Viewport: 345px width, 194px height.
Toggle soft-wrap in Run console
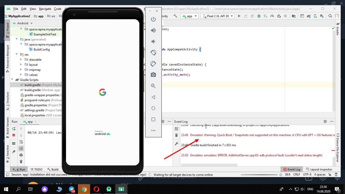pyautogui.click(x=21, y=142)
